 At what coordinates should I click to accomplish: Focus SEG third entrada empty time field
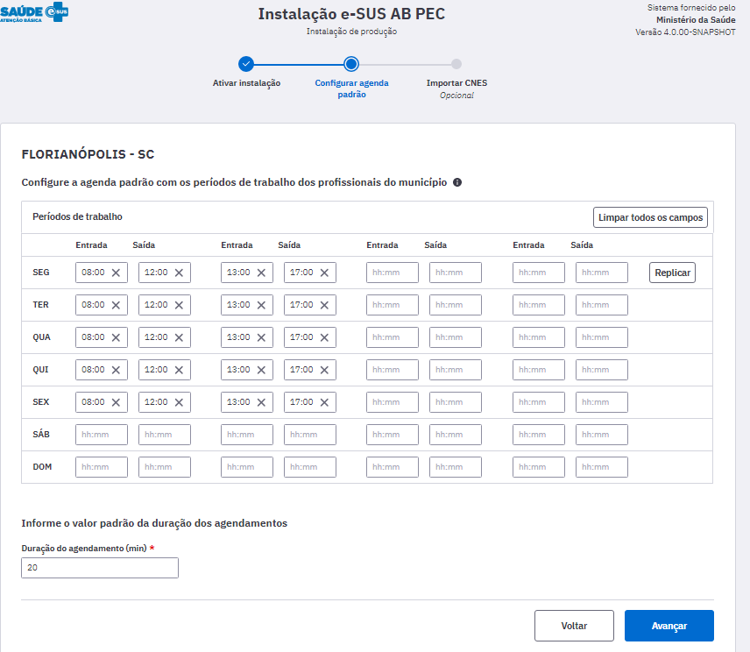click(x=393, y=273)
